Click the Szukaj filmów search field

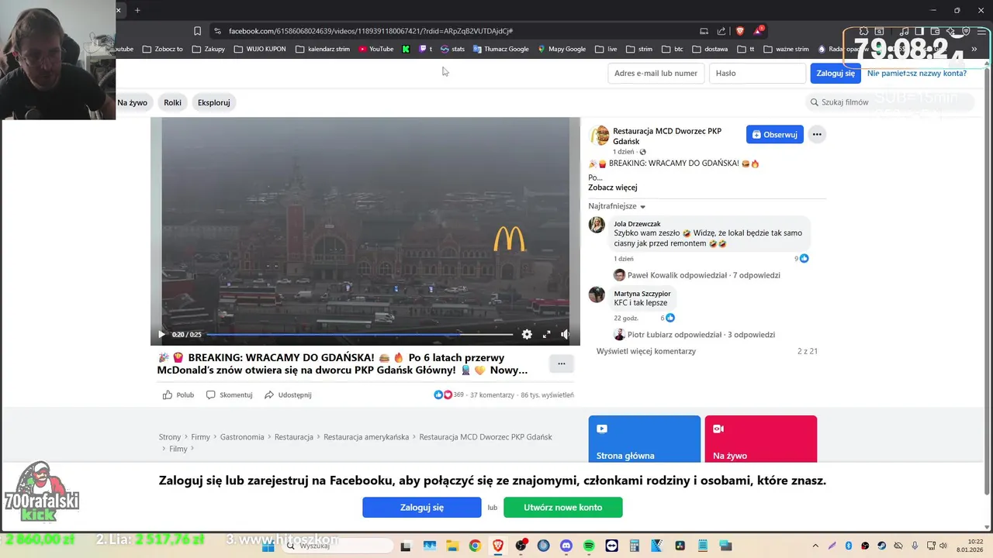[888, 102]
